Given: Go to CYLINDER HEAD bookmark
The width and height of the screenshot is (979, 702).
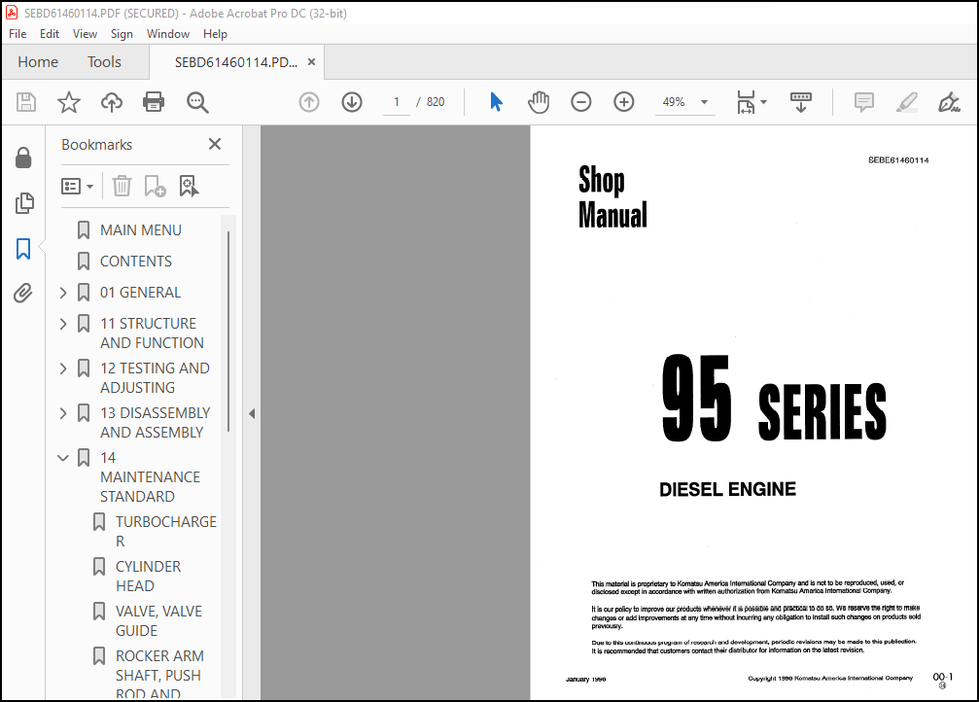Looking at the screenshot, I should pyautogui.click(x=148, y=576).
